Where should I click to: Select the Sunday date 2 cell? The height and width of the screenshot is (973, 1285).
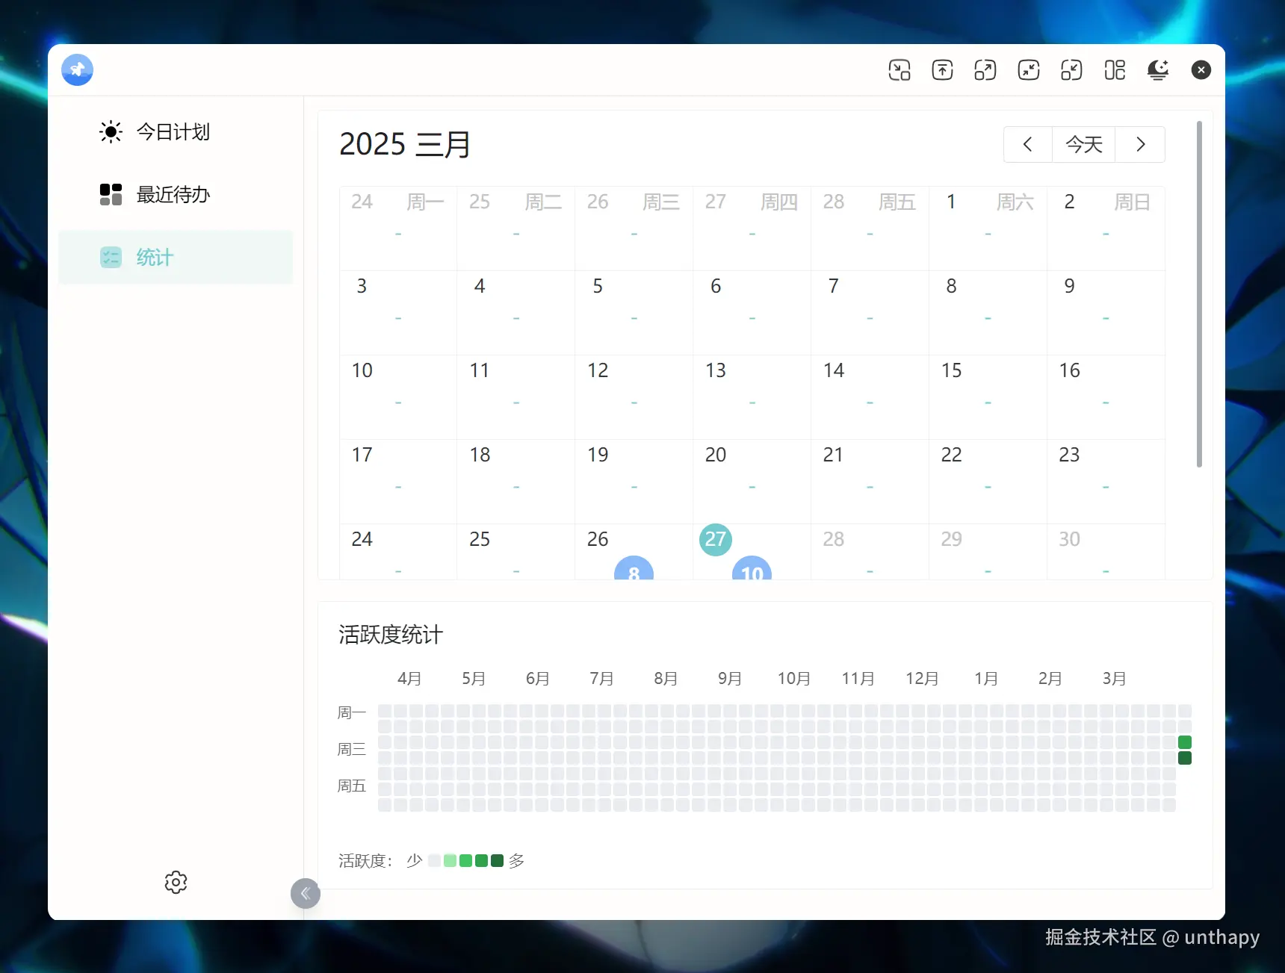pos(1106,229)
